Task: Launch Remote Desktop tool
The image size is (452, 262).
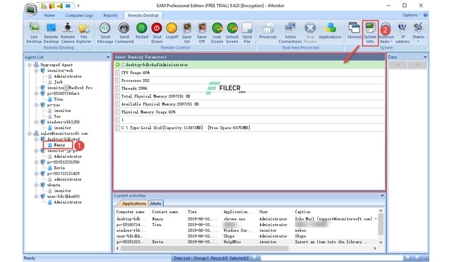Action: click(x=51, y=33)
